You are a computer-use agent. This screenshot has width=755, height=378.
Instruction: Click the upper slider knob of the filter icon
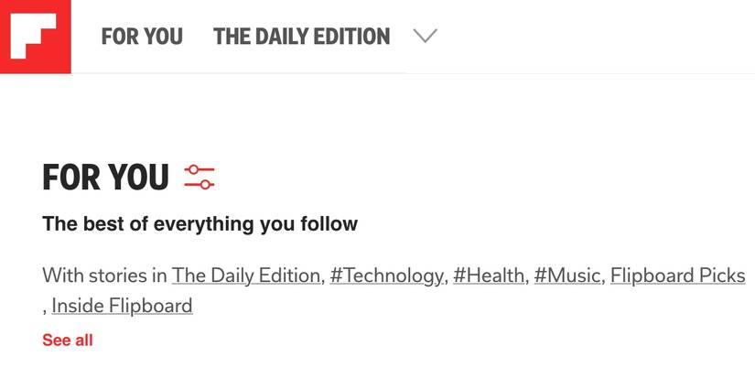pos(194,169)
